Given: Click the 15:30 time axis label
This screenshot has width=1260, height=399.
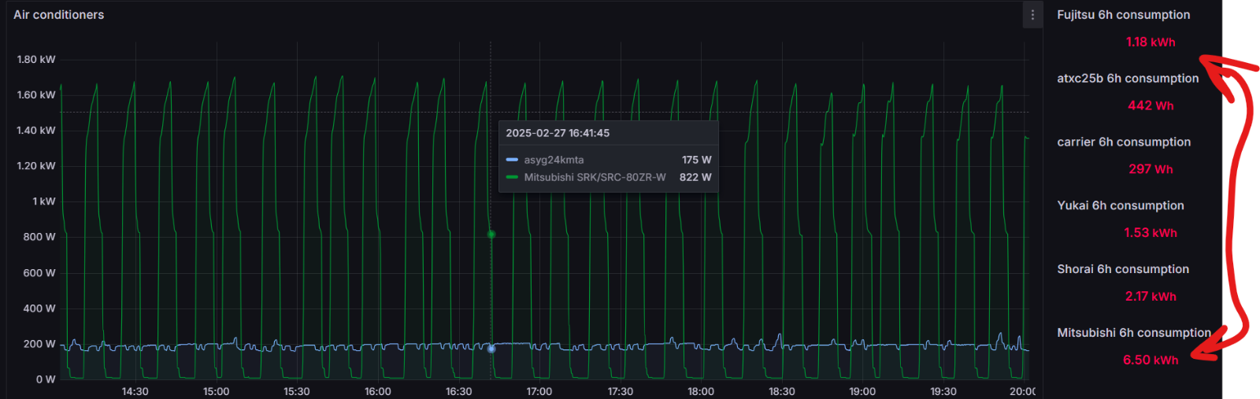Looking at the screenshot, I should 296,391.
